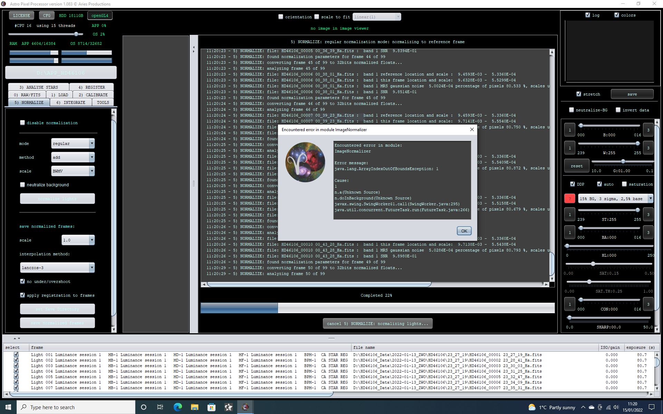Open notification center icon
The image size is (663, 414).
pyautogui.click(x=652, y=407)
